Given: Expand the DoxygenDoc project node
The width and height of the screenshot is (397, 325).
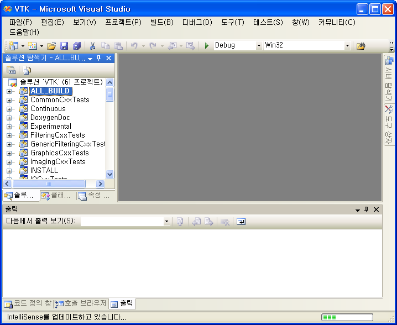Looking at the screenshot, I should [9, 118].
